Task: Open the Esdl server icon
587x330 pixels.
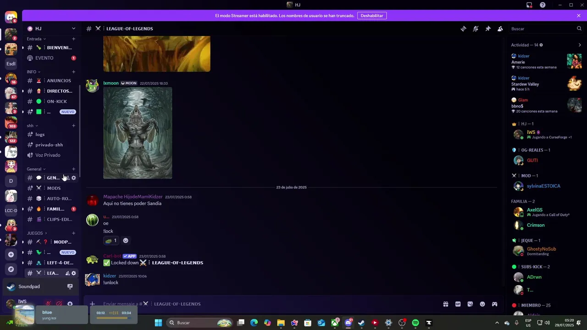Action: (11, 64)
